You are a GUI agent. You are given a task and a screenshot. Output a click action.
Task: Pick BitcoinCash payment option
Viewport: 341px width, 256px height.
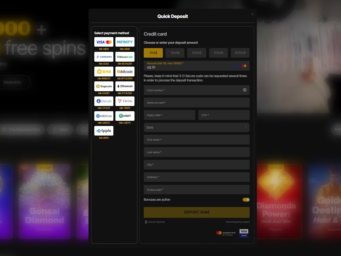(125, 56)
